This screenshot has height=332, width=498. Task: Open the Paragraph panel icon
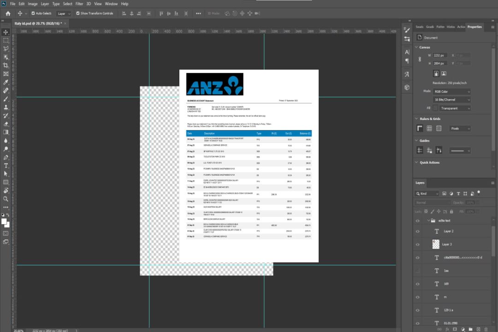(x=407, y=61)
